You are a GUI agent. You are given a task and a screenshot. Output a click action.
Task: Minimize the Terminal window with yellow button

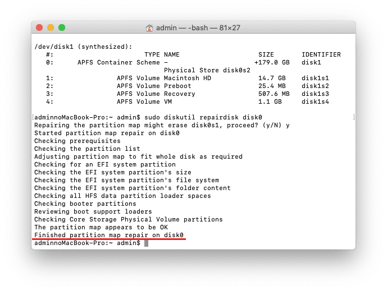coord(51,27)
